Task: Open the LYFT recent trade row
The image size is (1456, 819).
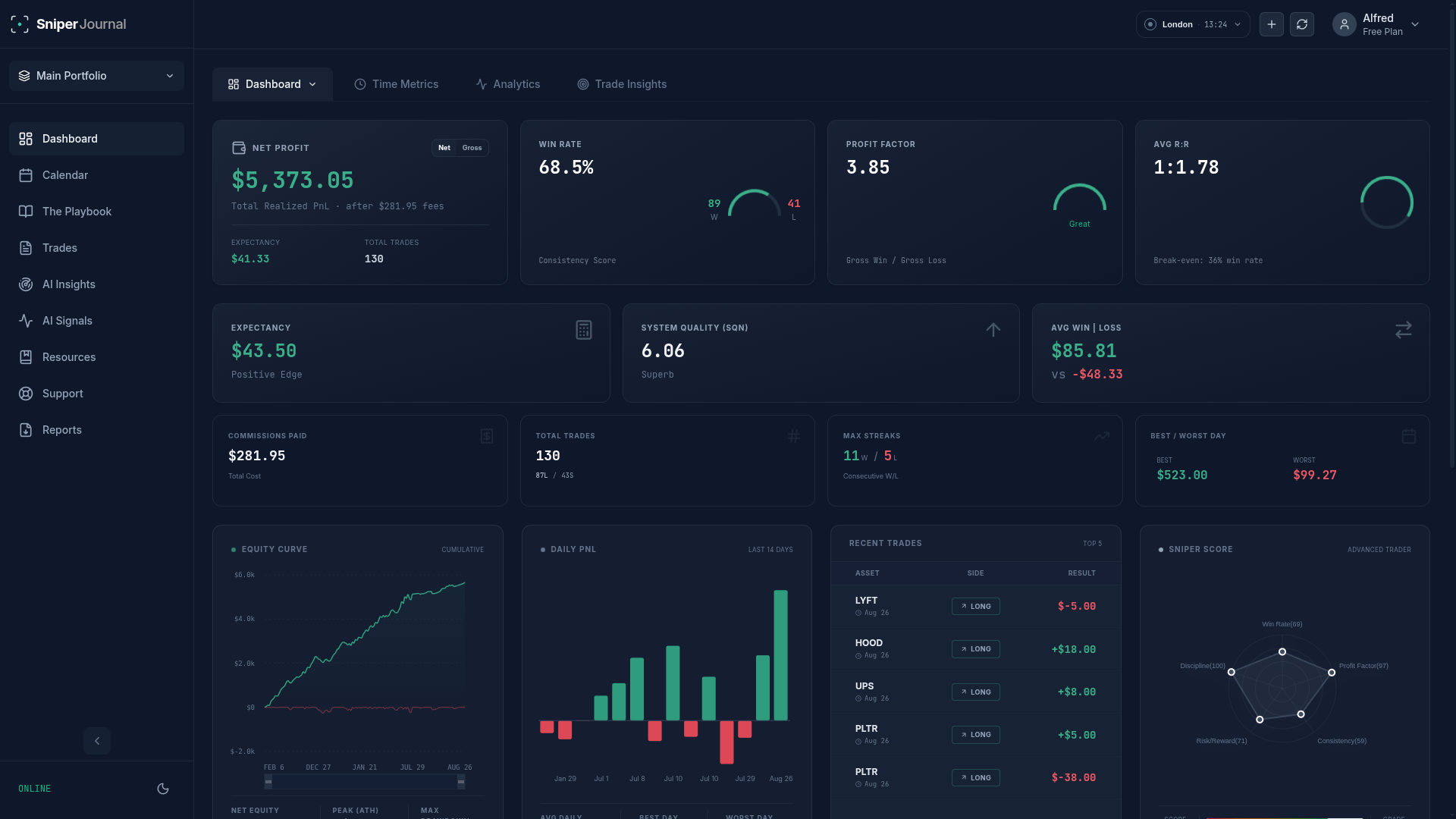Action: click(975, 606)
